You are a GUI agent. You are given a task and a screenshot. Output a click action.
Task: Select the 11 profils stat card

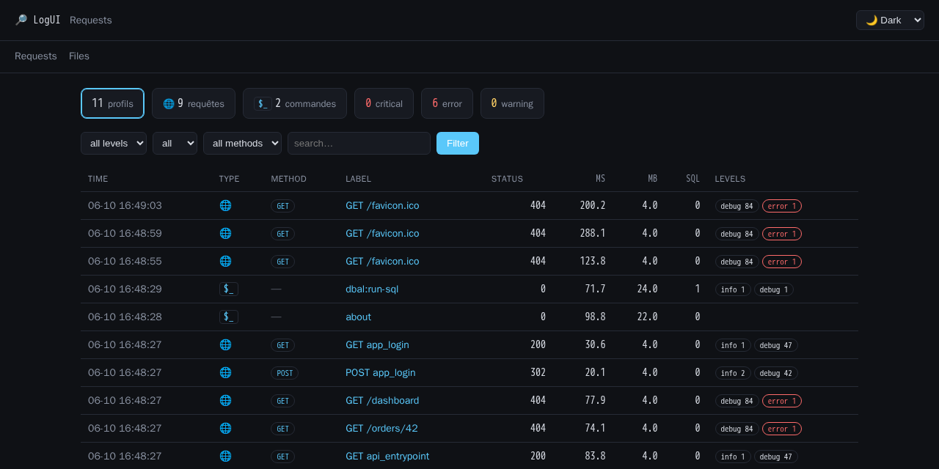112,103
